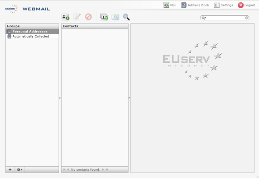Screen dimensions: 259x178
Task: Open Settings from top bar
Action: tap(224, 5)
